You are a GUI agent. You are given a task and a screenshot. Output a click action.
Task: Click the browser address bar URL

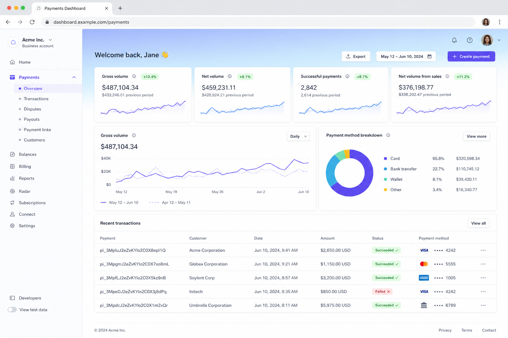pos(91,22)
